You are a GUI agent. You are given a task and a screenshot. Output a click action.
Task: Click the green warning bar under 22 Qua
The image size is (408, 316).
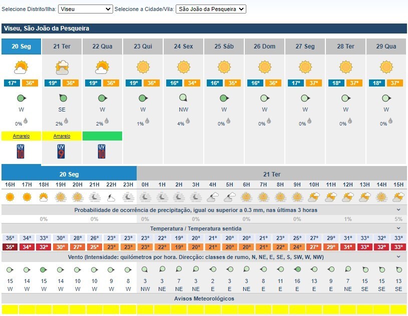[102, 136]
